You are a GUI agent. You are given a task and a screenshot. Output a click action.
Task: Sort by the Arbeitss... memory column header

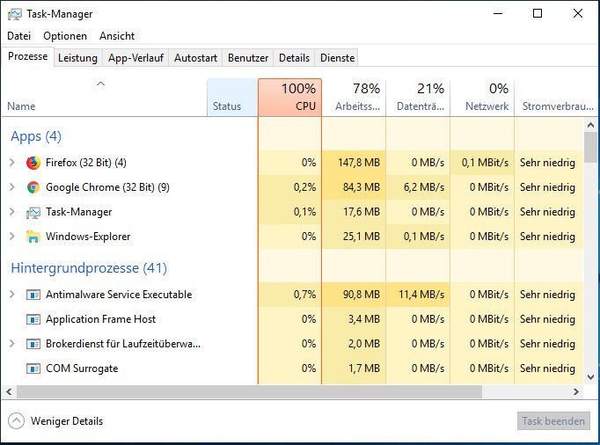pos(354,98)
